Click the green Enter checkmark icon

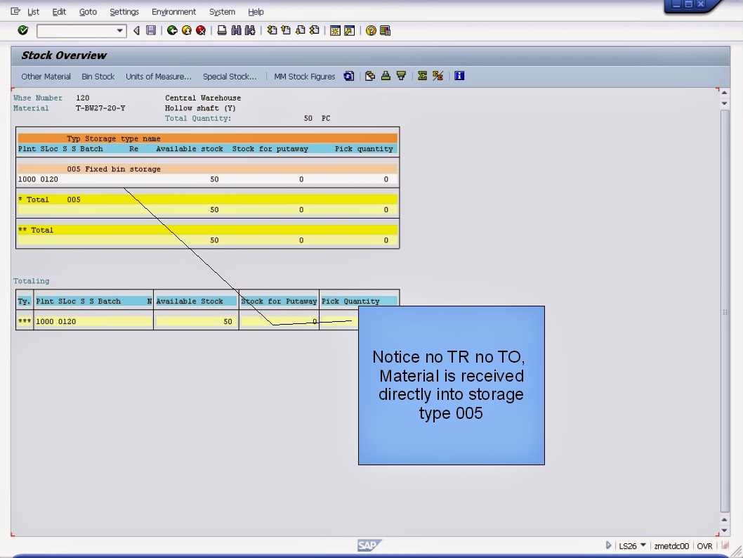[22, 30]
